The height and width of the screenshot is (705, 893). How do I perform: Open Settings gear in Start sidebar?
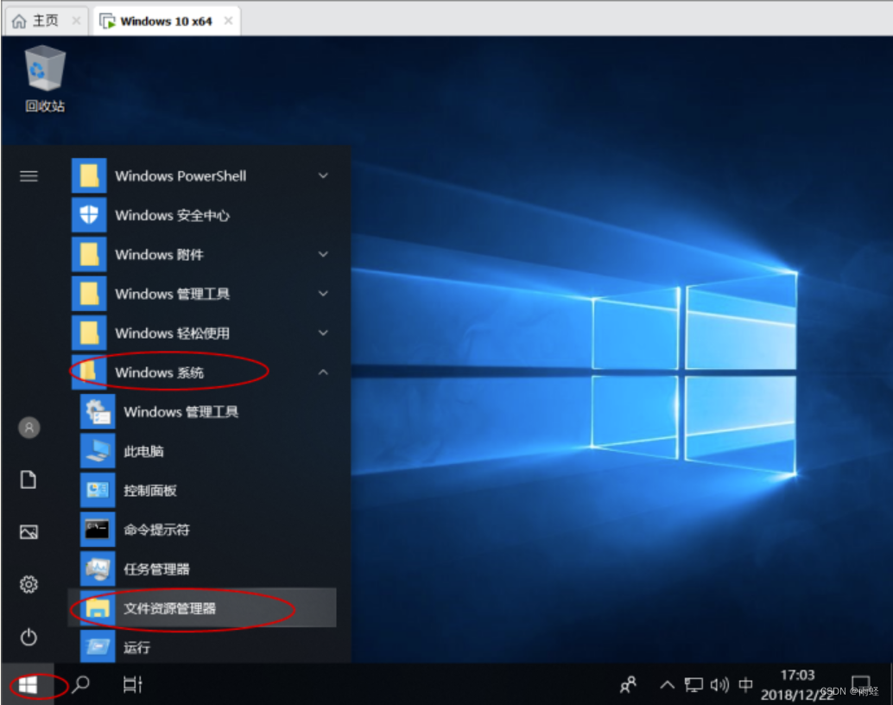28,584
